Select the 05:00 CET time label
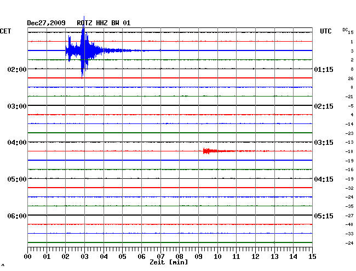The height and width of the screenshot is (271, 356). coord(17,179)
